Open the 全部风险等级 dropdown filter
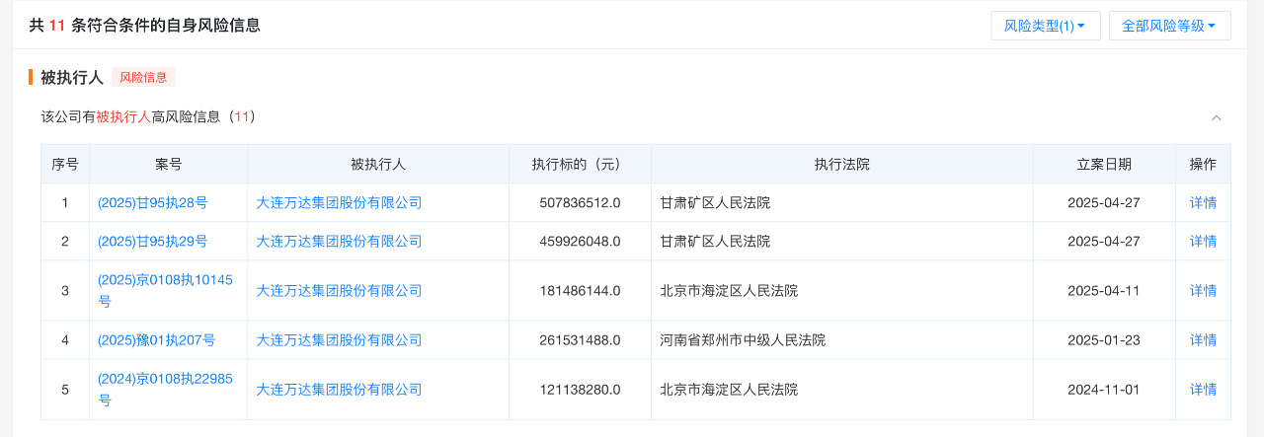The image size is (1264, 437). (x=1169, y=26)
